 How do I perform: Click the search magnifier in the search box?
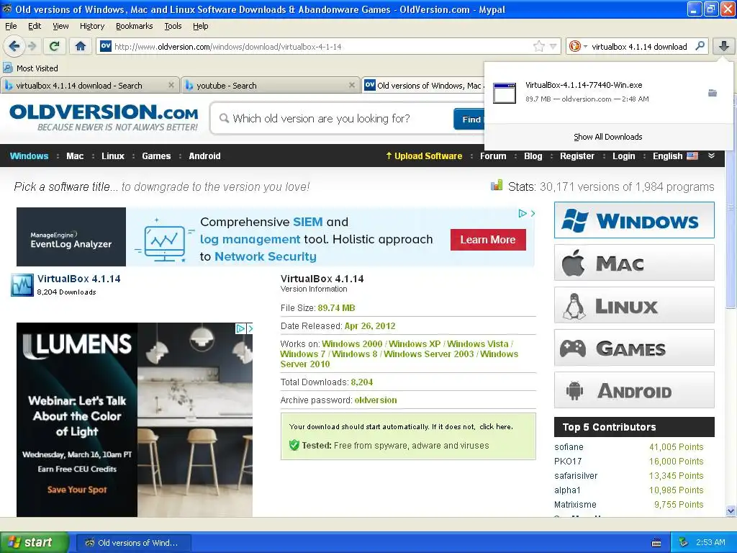coord(700,46)
